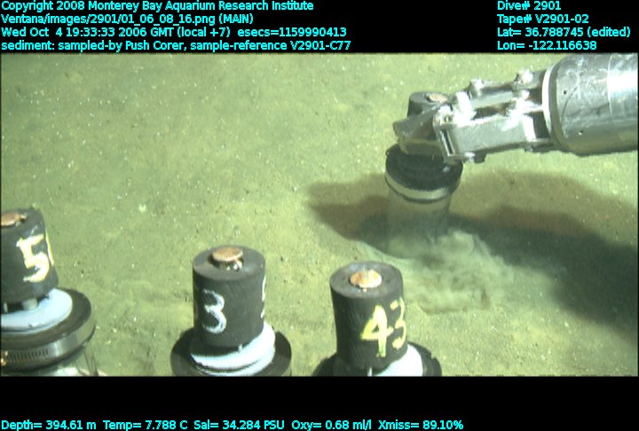Click the 'esecs=1159990413' value
Screen dimensions: 639x431
(x=292, y=32)
